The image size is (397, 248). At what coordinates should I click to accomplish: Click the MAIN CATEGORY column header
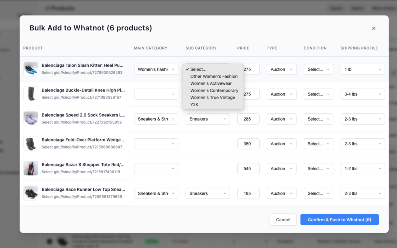click(150, 48)
